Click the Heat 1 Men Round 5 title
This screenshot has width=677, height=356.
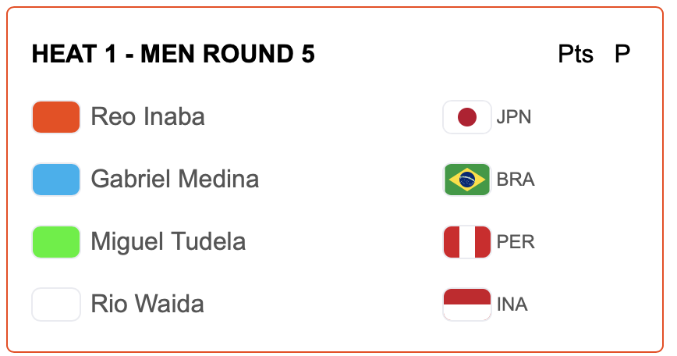(173, 55)
